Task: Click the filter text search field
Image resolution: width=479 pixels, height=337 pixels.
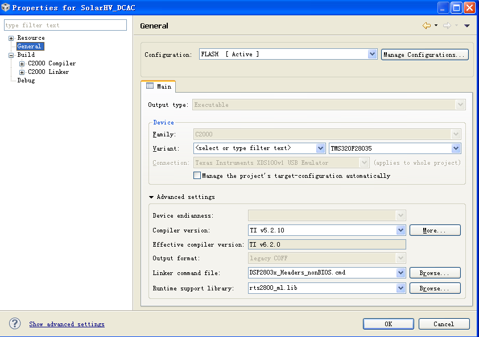Action: [65, 26]
